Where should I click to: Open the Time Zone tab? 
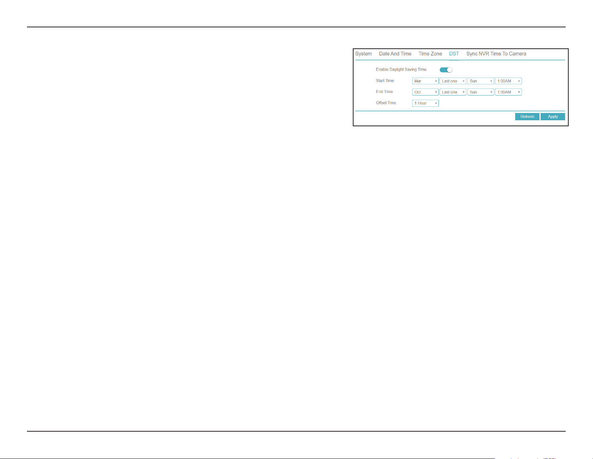point(430,54)
